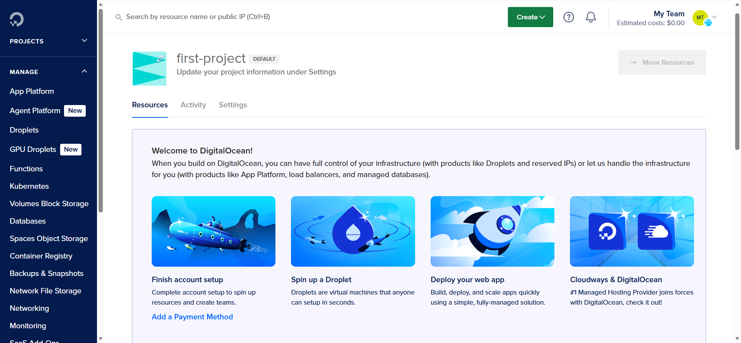This screenshot has width=741, height=343.
Task: Switch to the Resources tab
Action: tap(150, 105)
